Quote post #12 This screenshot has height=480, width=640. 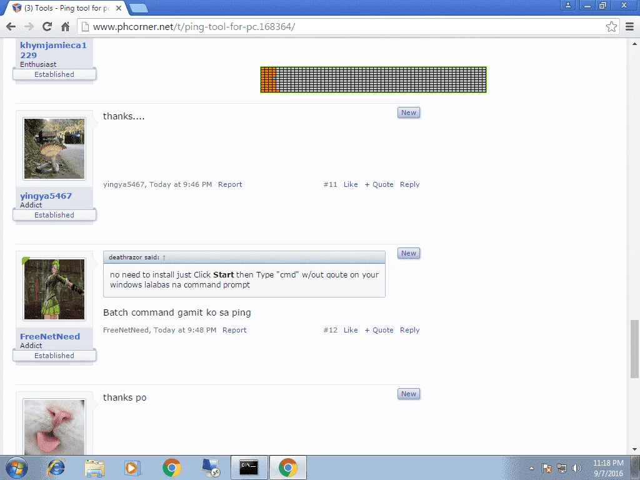(x=379, y=330)
